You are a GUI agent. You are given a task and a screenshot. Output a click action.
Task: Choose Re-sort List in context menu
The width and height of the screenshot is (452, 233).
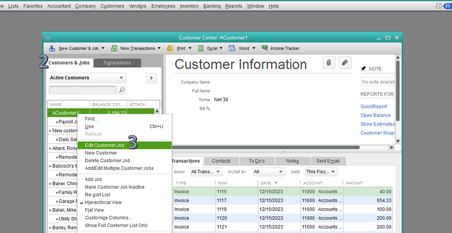pyautogui.click(x=97, y=195)
